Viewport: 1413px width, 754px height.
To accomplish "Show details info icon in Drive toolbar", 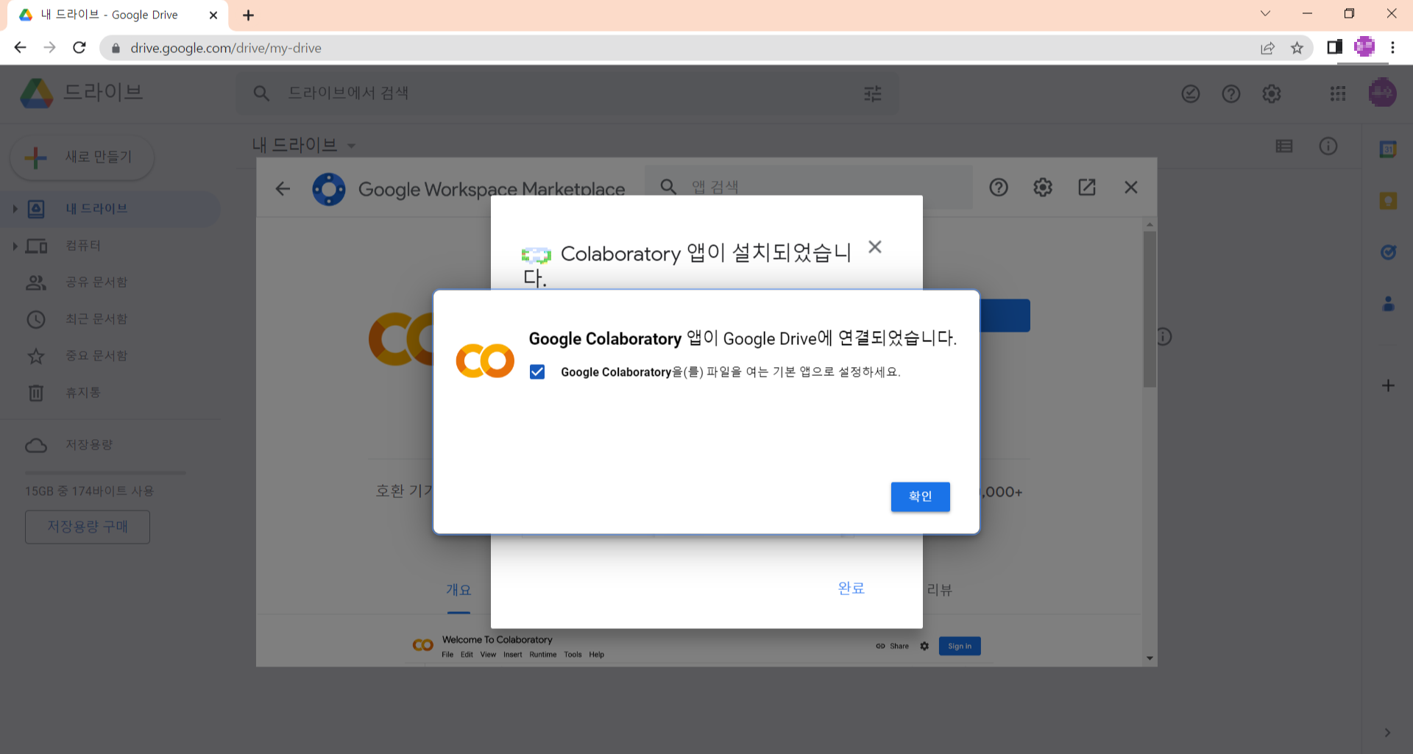I will pyautogui.click(x=1328, y=146).
